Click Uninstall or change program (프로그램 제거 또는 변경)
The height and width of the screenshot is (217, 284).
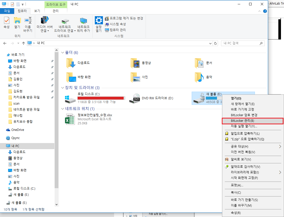(x=124, y=18)
